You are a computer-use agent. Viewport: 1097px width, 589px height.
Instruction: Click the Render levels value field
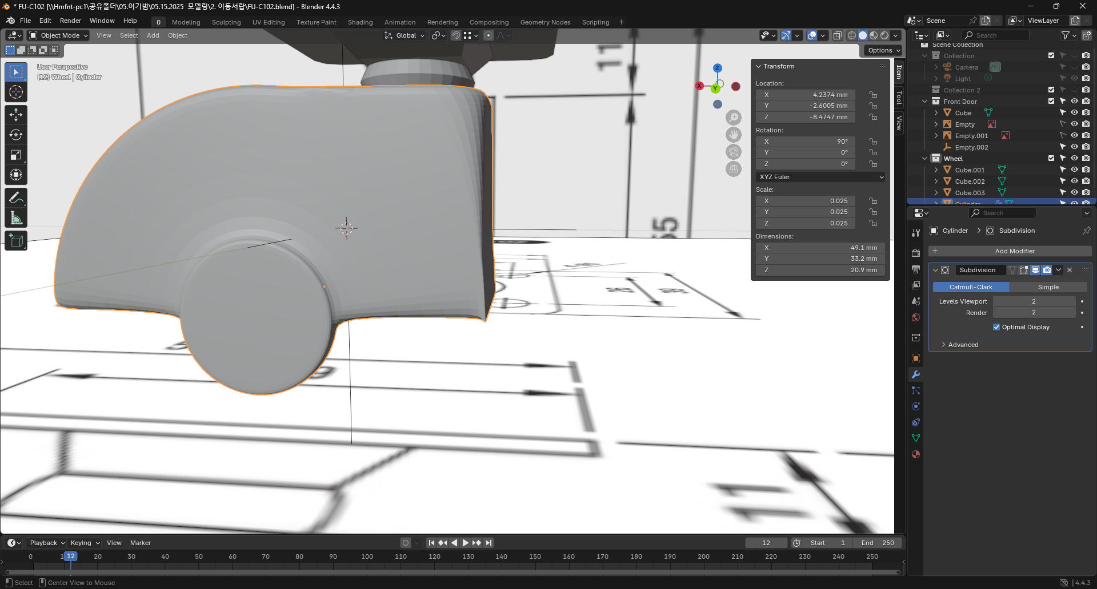1034,313
